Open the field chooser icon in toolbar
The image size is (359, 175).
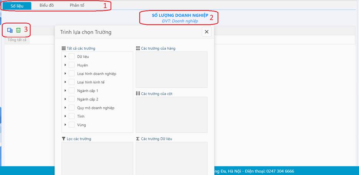(x=10, y=30)
